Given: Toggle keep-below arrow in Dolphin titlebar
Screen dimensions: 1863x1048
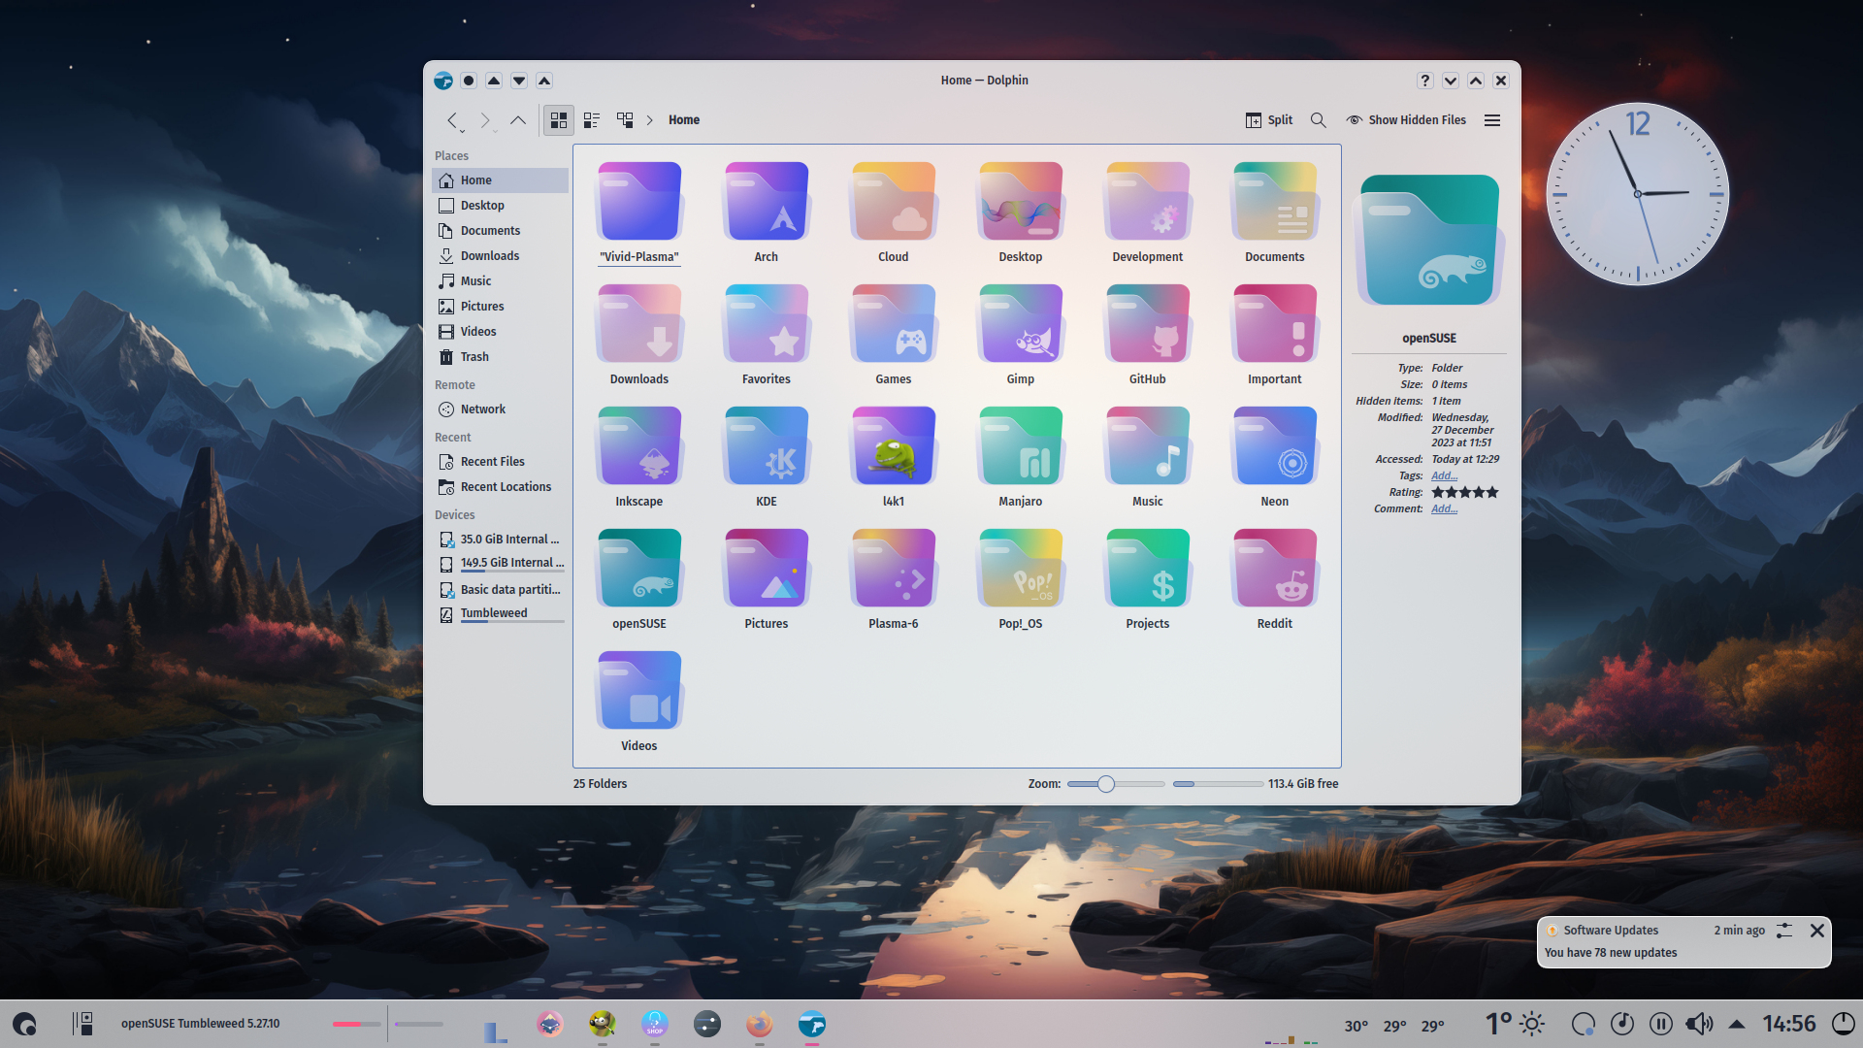Looking at the screenshot, I should [519, 81].
